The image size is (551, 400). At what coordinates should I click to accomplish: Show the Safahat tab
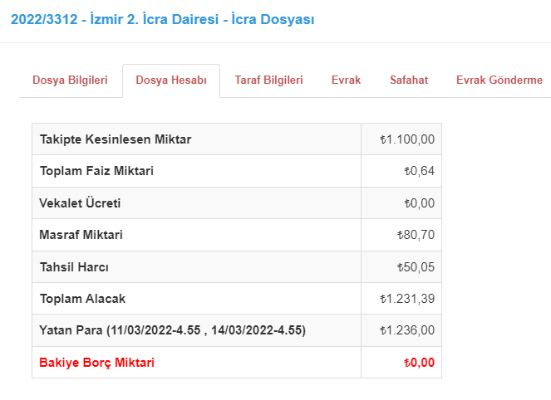coord(409,80)
